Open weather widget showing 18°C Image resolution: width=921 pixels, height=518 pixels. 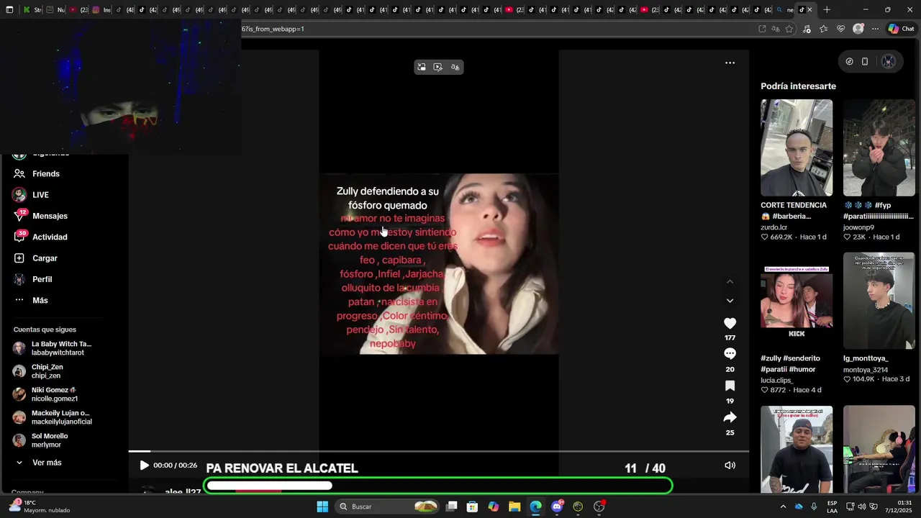[40, 506]
